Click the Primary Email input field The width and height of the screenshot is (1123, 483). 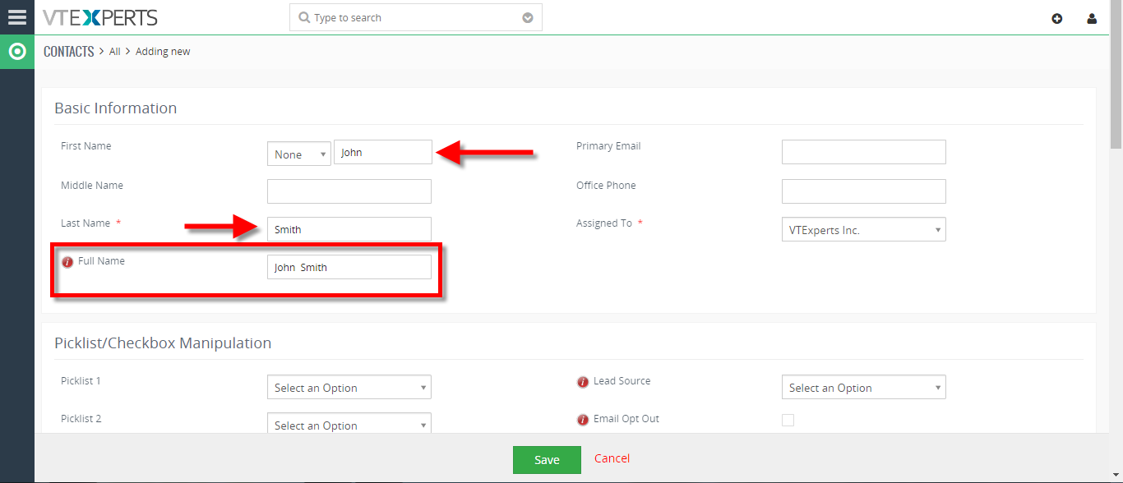pyautogui.click(x=864, y=152)
